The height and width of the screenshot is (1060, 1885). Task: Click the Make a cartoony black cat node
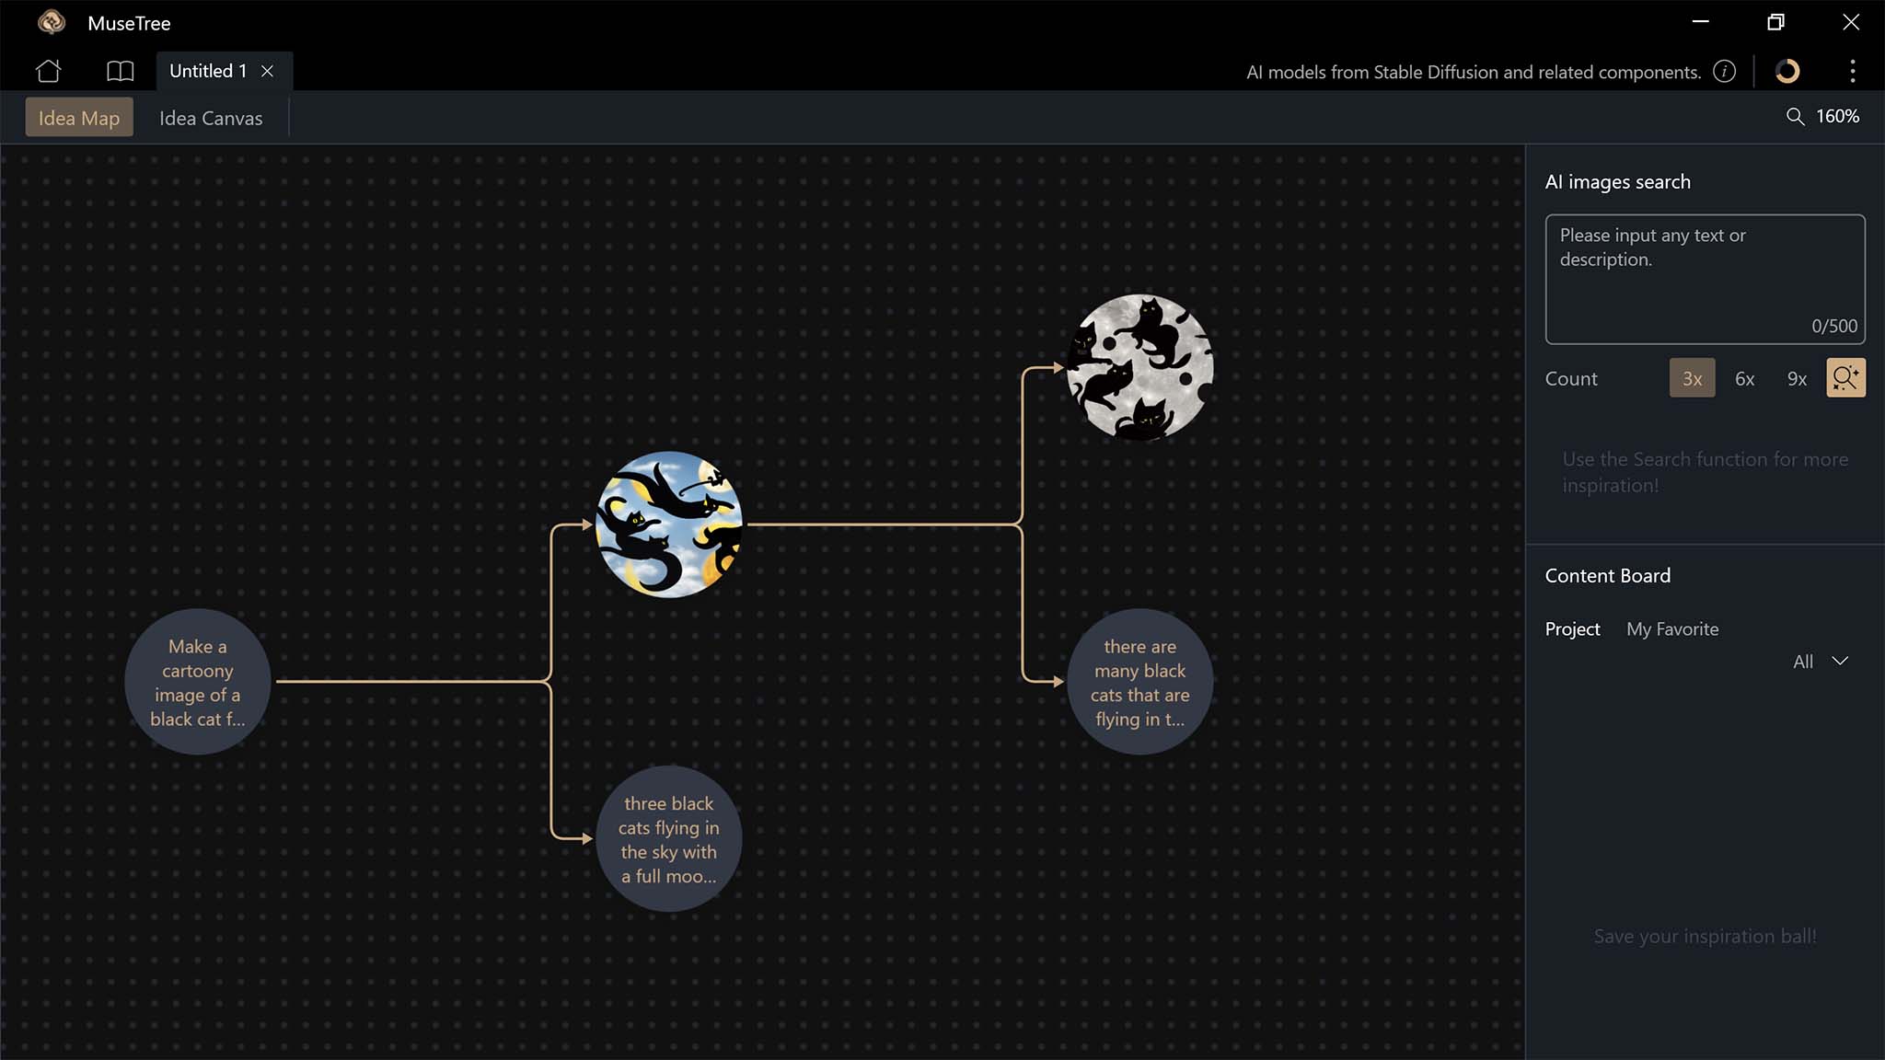pyautogui.click(x=197, y=682)
